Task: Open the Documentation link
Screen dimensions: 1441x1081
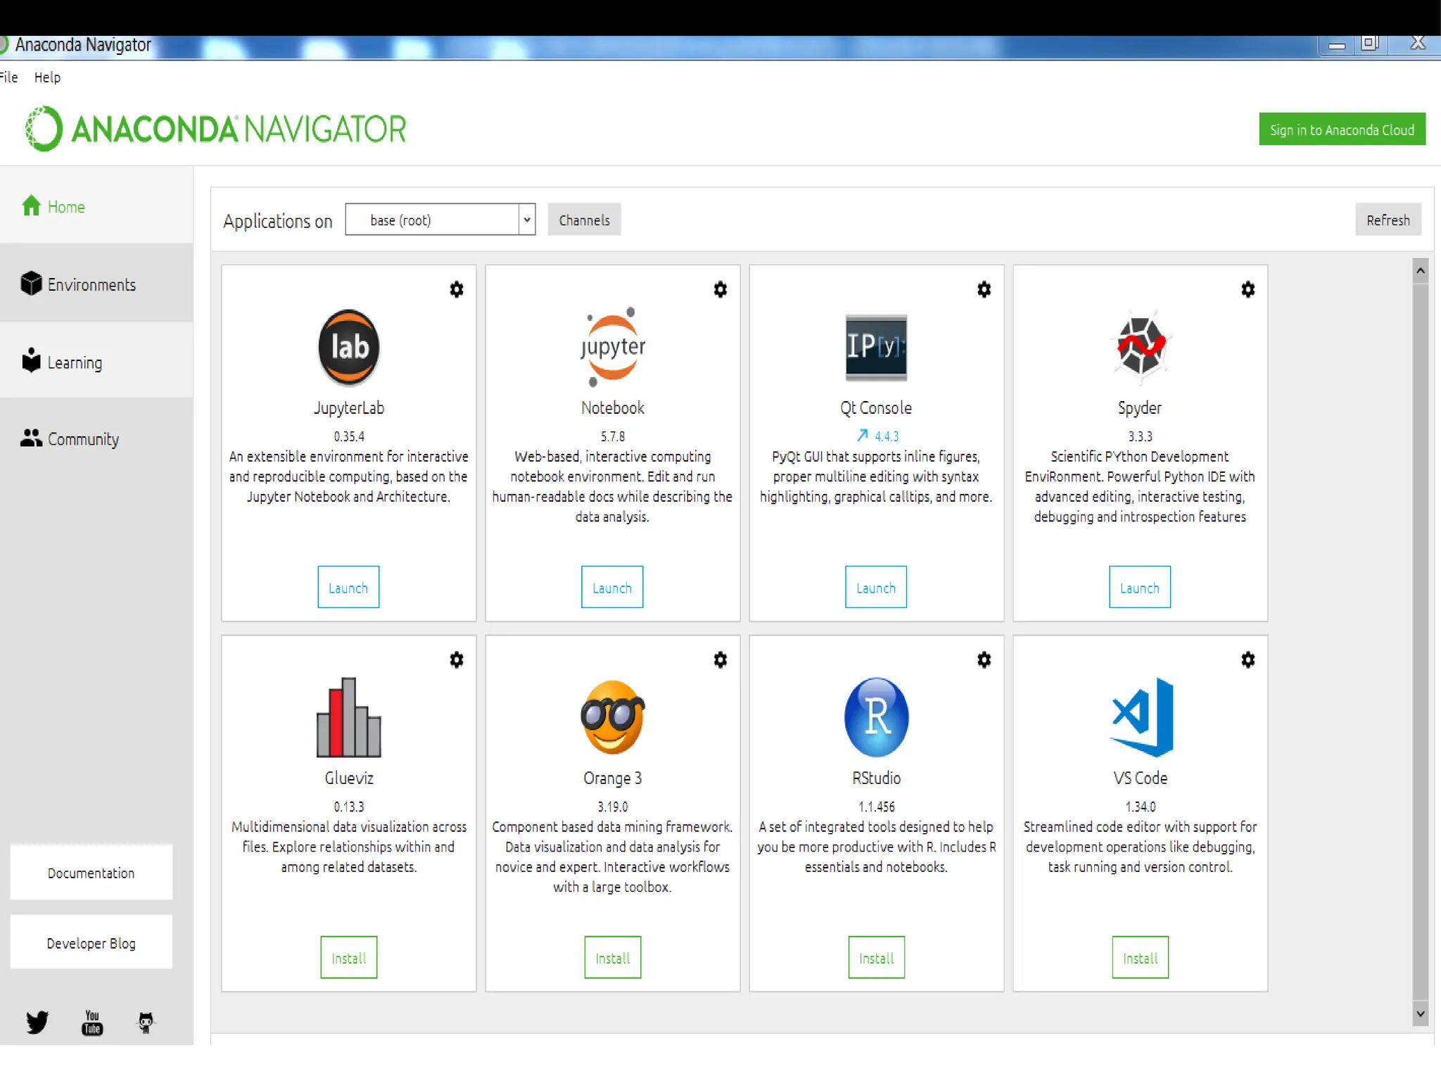Action: [91, 873]
